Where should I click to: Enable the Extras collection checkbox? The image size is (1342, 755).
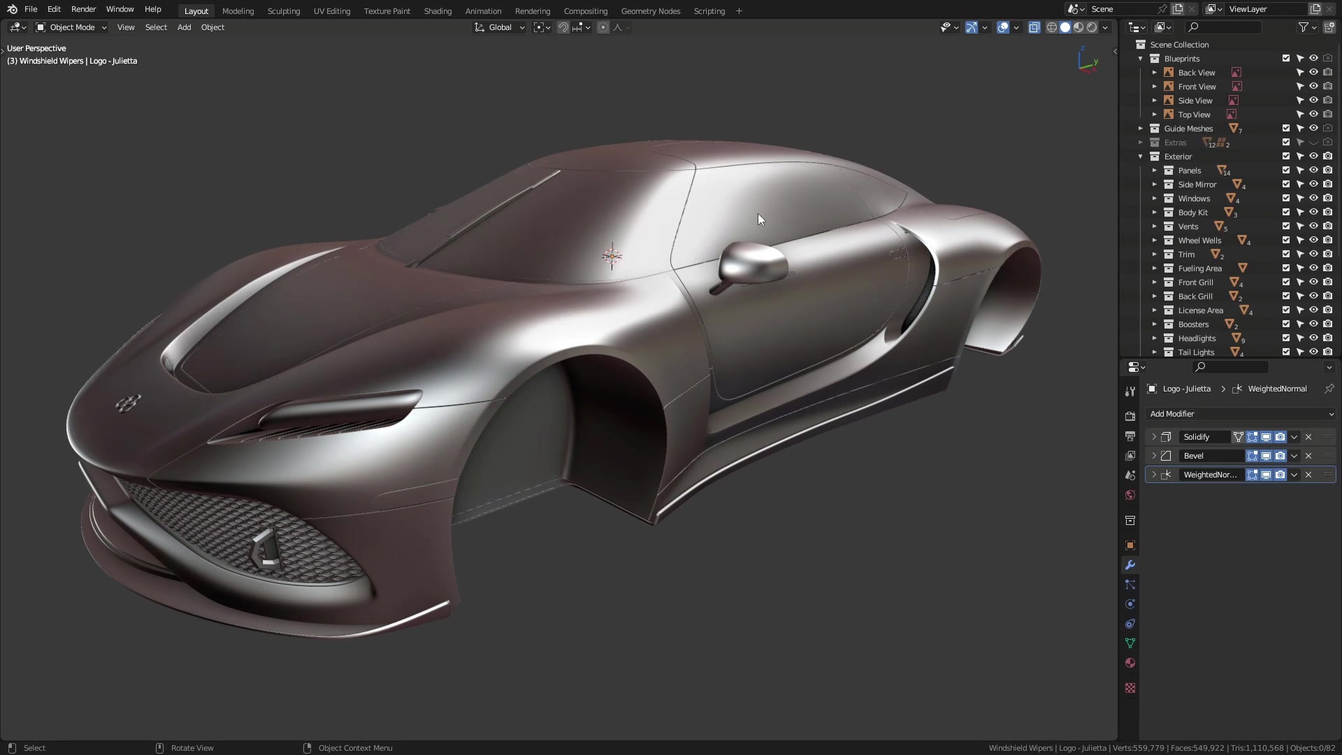click(1286, 143)
